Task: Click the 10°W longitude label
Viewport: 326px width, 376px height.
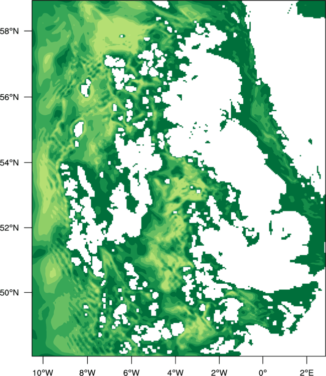Action: point(43,372)
